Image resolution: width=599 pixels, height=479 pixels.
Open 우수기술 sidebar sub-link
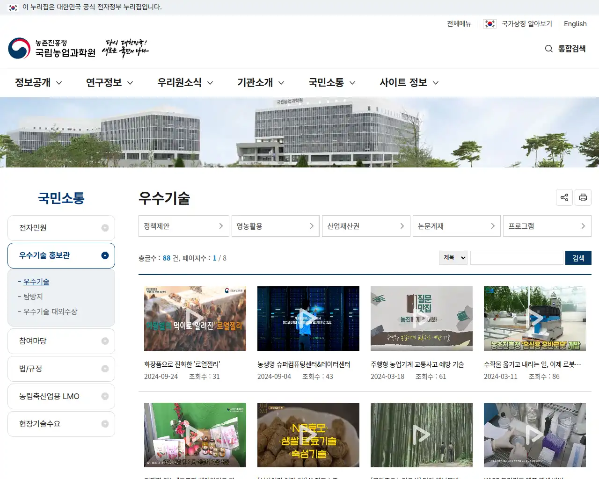click(37, 282)
